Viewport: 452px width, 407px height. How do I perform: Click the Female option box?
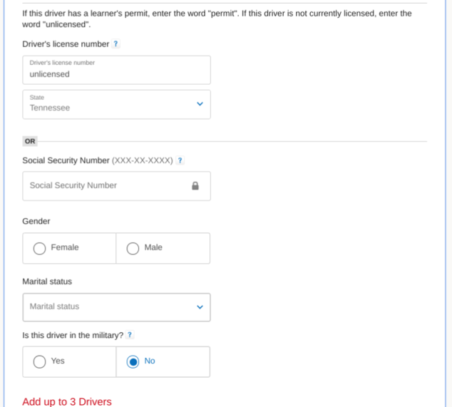click(x=69, y=248)
